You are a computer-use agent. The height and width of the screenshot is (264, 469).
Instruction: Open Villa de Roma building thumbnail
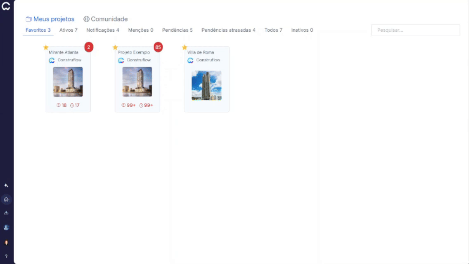click(x=207, y=85)
